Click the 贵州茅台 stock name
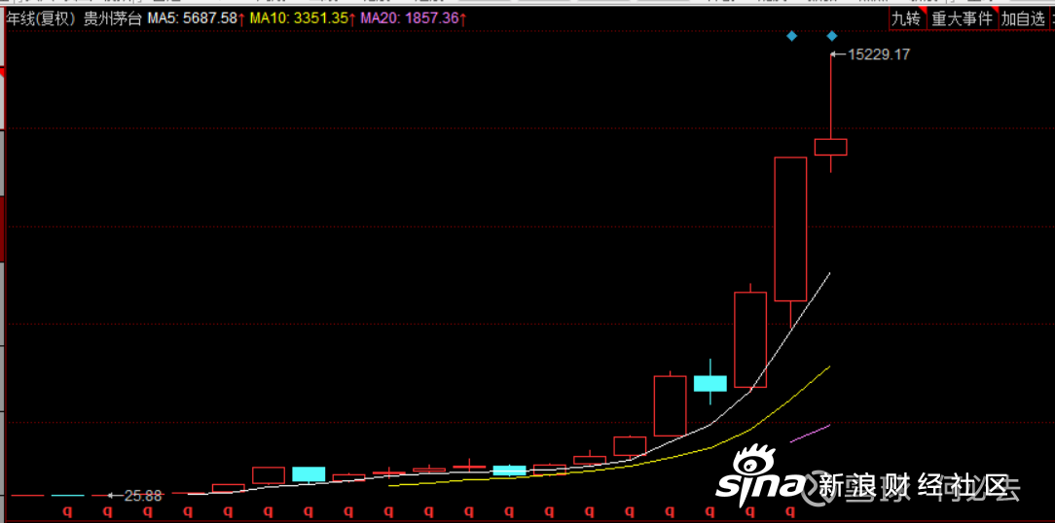 click(x=112, y=18)
